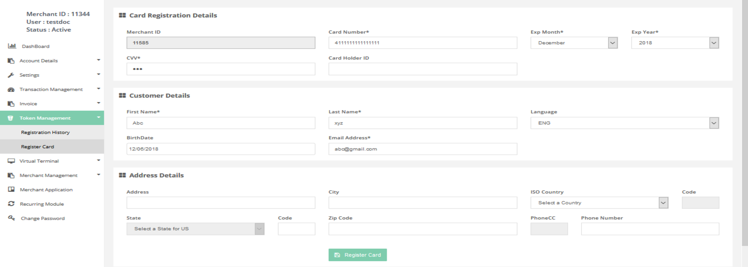Image resolution: width=748 pixels, height=267 pixels.
Task: Open the Exp Month dropdown
Action: 574,43
